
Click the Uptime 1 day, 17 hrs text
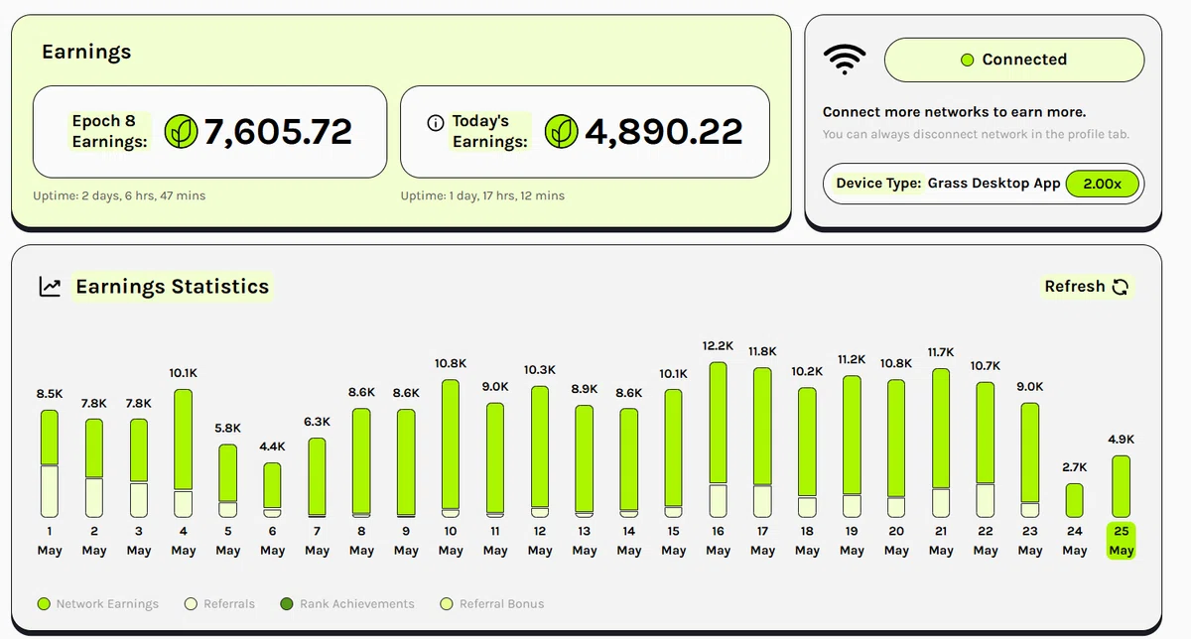click(x=482, y=195)
